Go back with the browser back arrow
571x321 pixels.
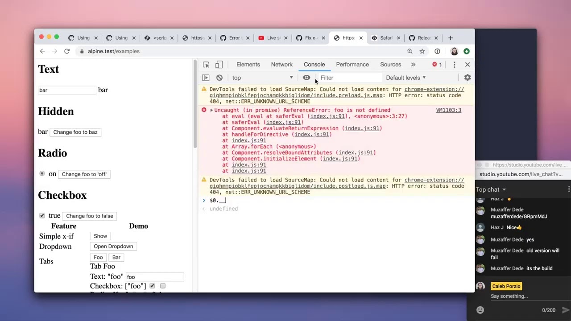click(x=42, y=51)
